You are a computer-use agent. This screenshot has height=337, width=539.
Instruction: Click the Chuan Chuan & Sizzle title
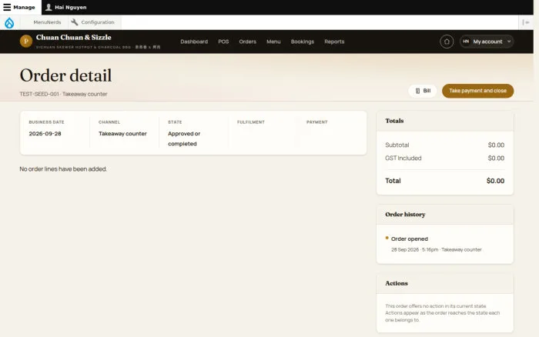click(x=74, y=38)
